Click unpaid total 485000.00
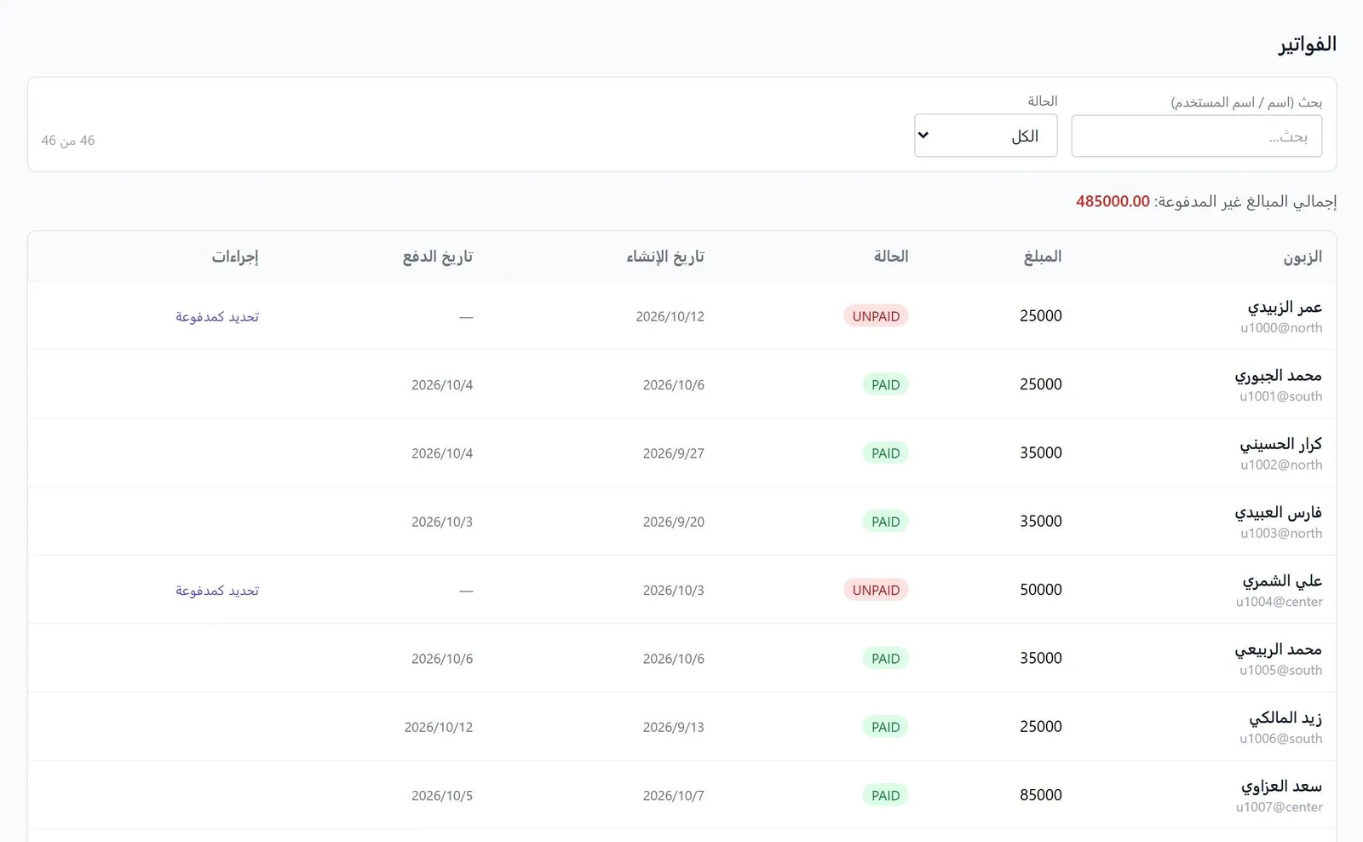 click(1113, 201)
